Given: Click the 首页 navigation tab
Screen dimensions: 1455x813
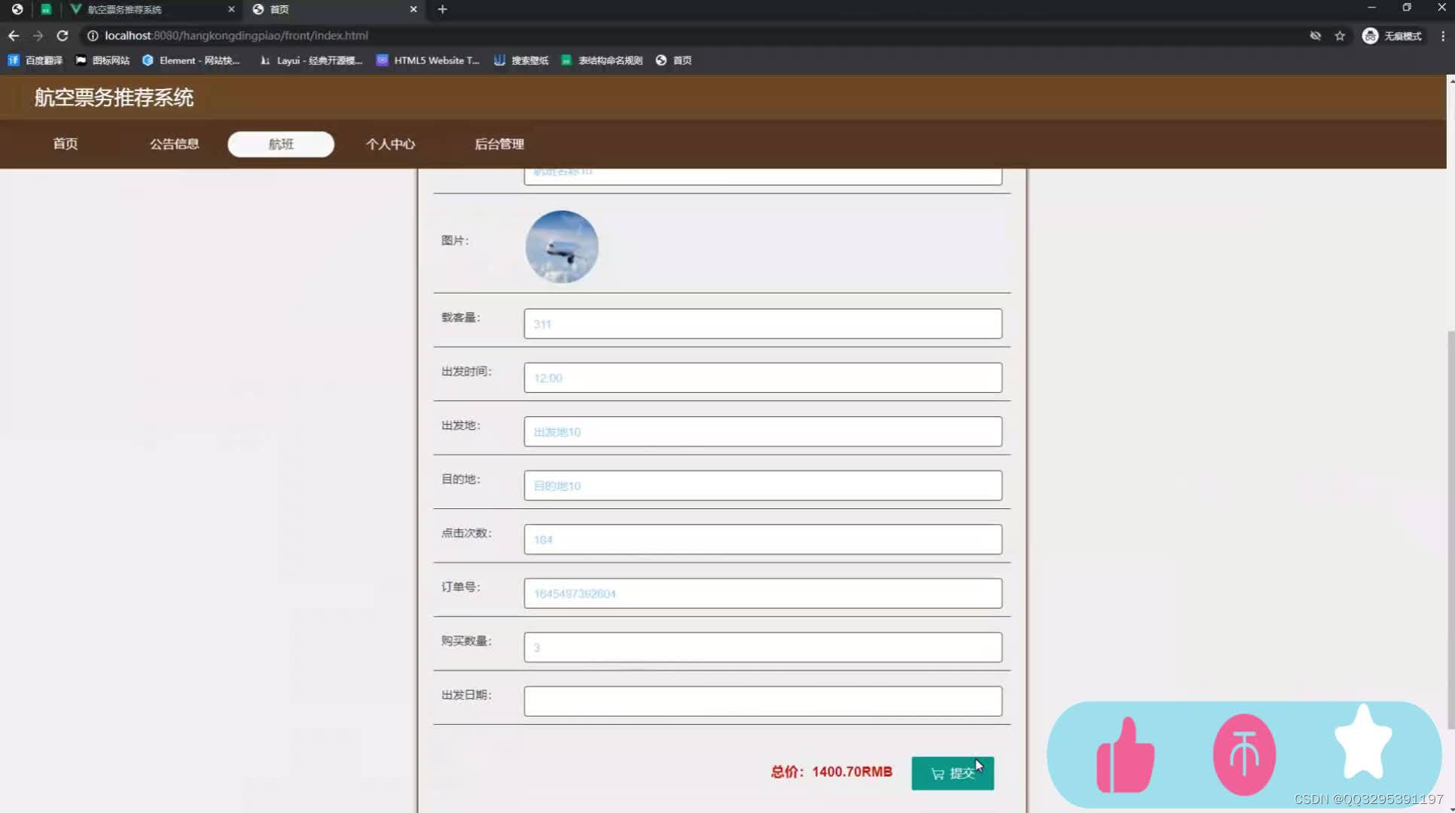Looking at the screenshot, I should [x=65, y=144].
